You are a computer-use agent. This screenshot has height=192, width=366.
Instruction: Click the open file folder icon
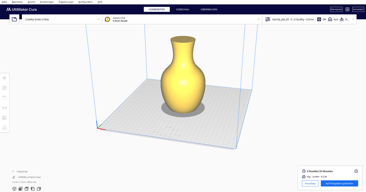(14, 19)
